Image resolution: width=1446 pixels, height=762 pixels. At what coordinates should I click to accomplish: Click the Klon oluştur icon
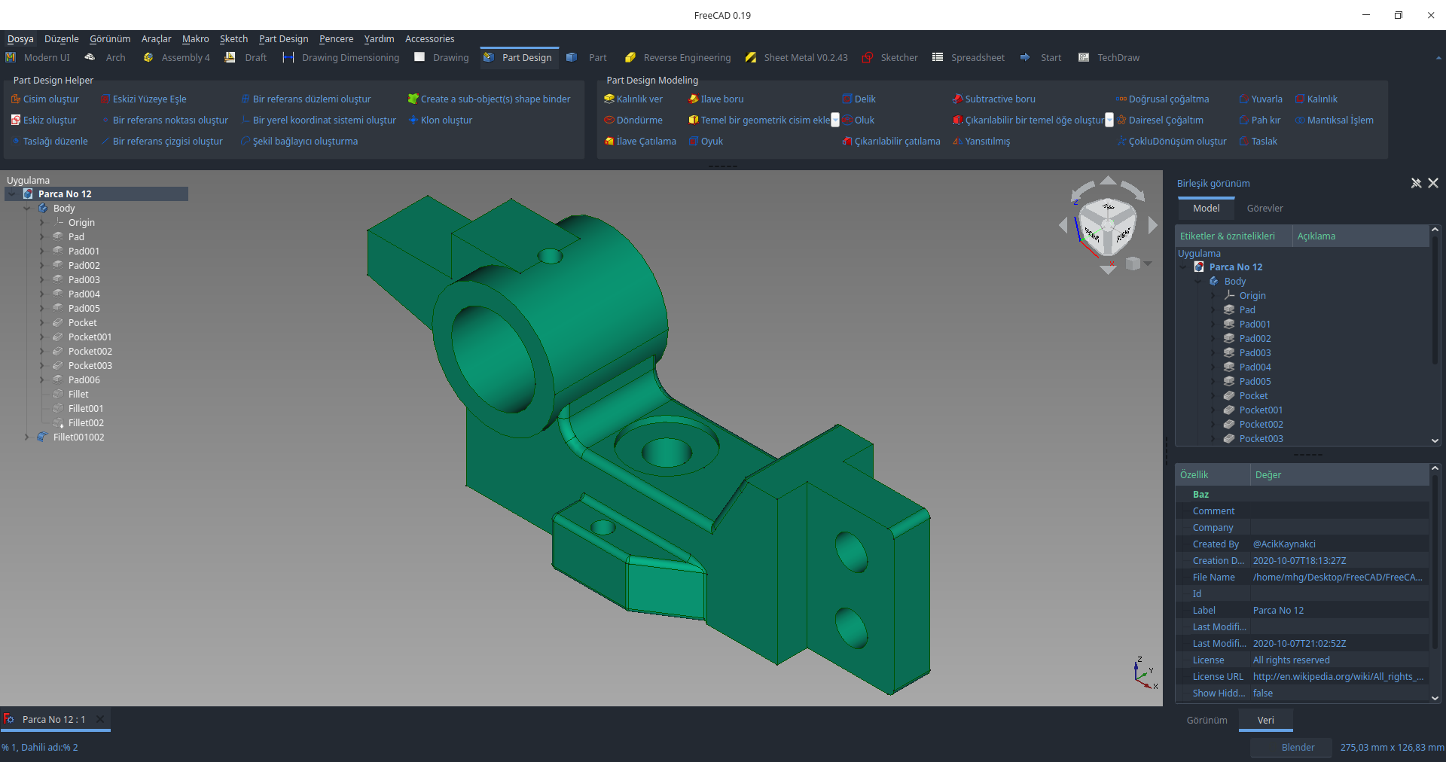click(x=413, y=120)
